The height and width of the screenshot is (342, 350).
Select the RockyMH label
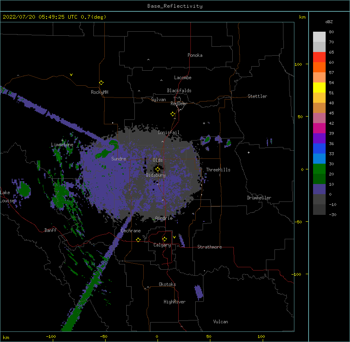99,92
